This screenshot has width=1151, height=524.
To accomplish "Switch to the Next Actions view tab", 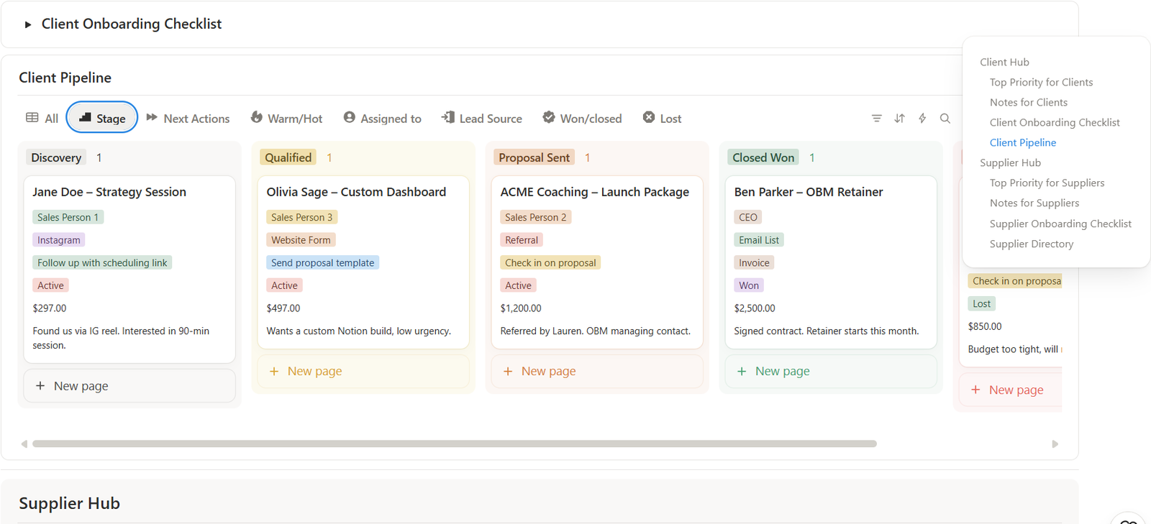I will 188,119.
